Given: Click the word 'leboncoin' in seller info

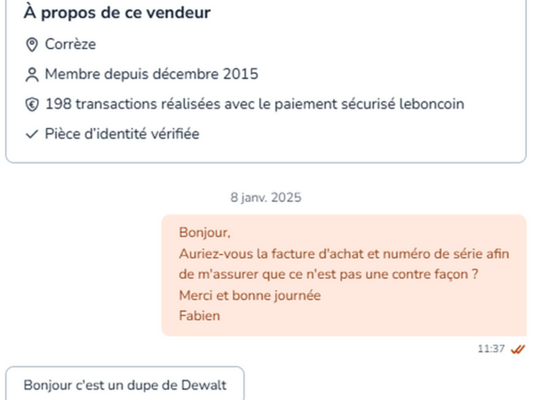Looking at the screenshot, I should coord(432,104).
